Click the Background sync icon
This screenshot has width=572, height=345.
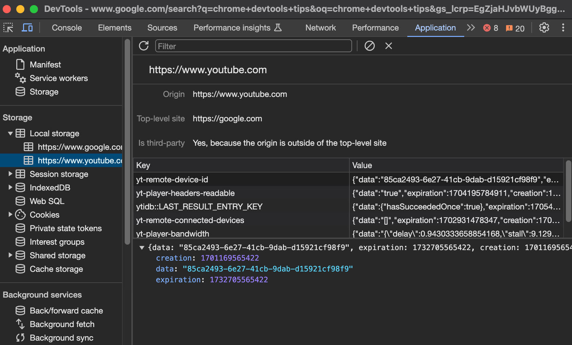click(20, 338)
